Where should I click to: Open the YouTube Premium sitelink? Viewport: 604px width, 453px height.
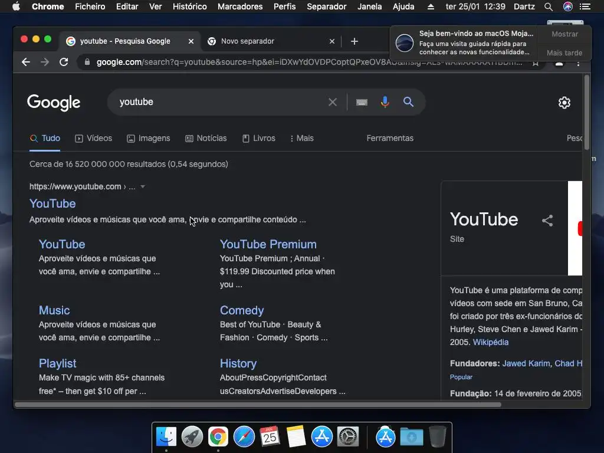[268, 244]
